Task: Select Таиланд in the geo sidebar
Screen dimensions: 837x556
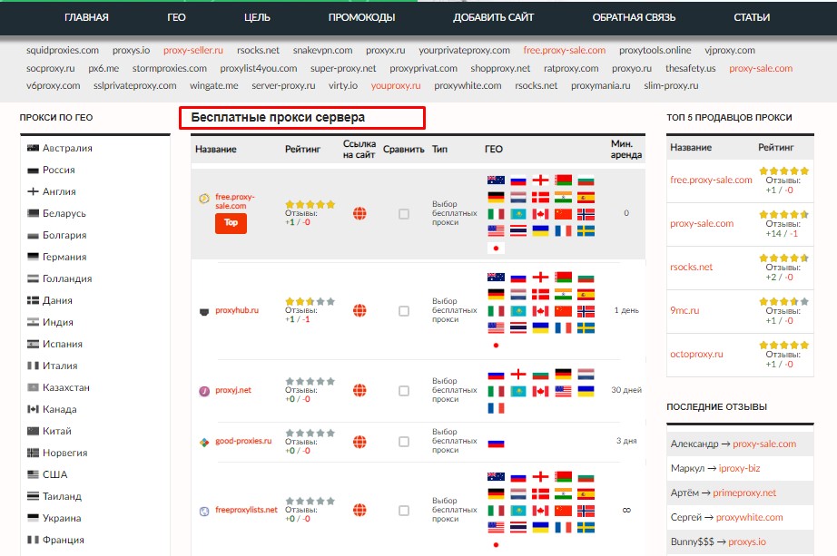Action: point(63,496)
